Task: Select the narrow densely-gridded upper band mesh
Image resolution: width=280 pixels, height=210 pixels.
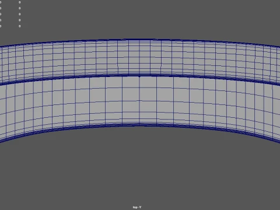Action: [x=140, y=57]
